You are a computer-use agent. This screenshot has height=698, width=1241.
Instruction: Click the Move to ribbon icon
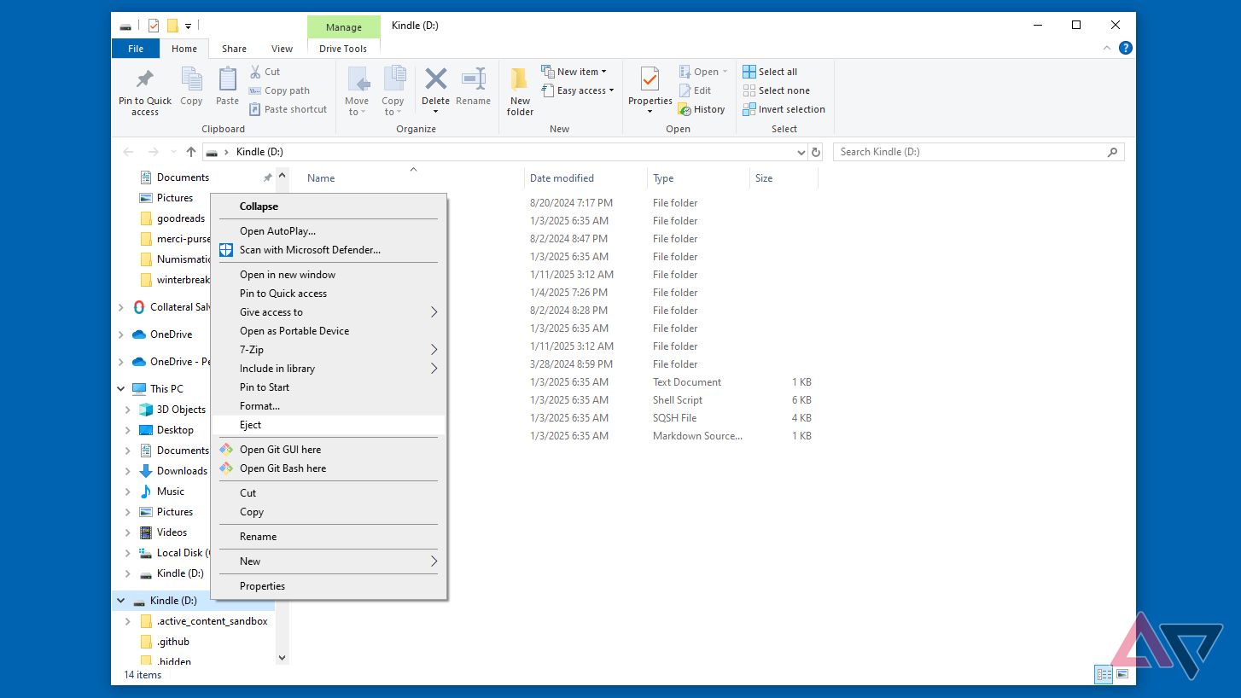coord(358,80)
